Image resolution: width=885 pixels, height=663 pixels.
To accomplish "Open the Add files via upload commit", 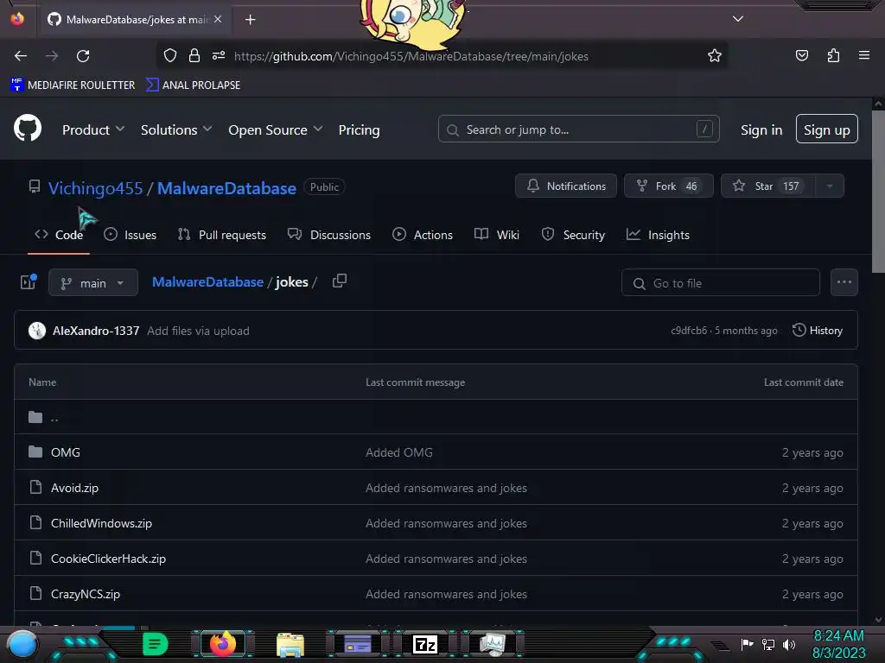I will 198,331.
